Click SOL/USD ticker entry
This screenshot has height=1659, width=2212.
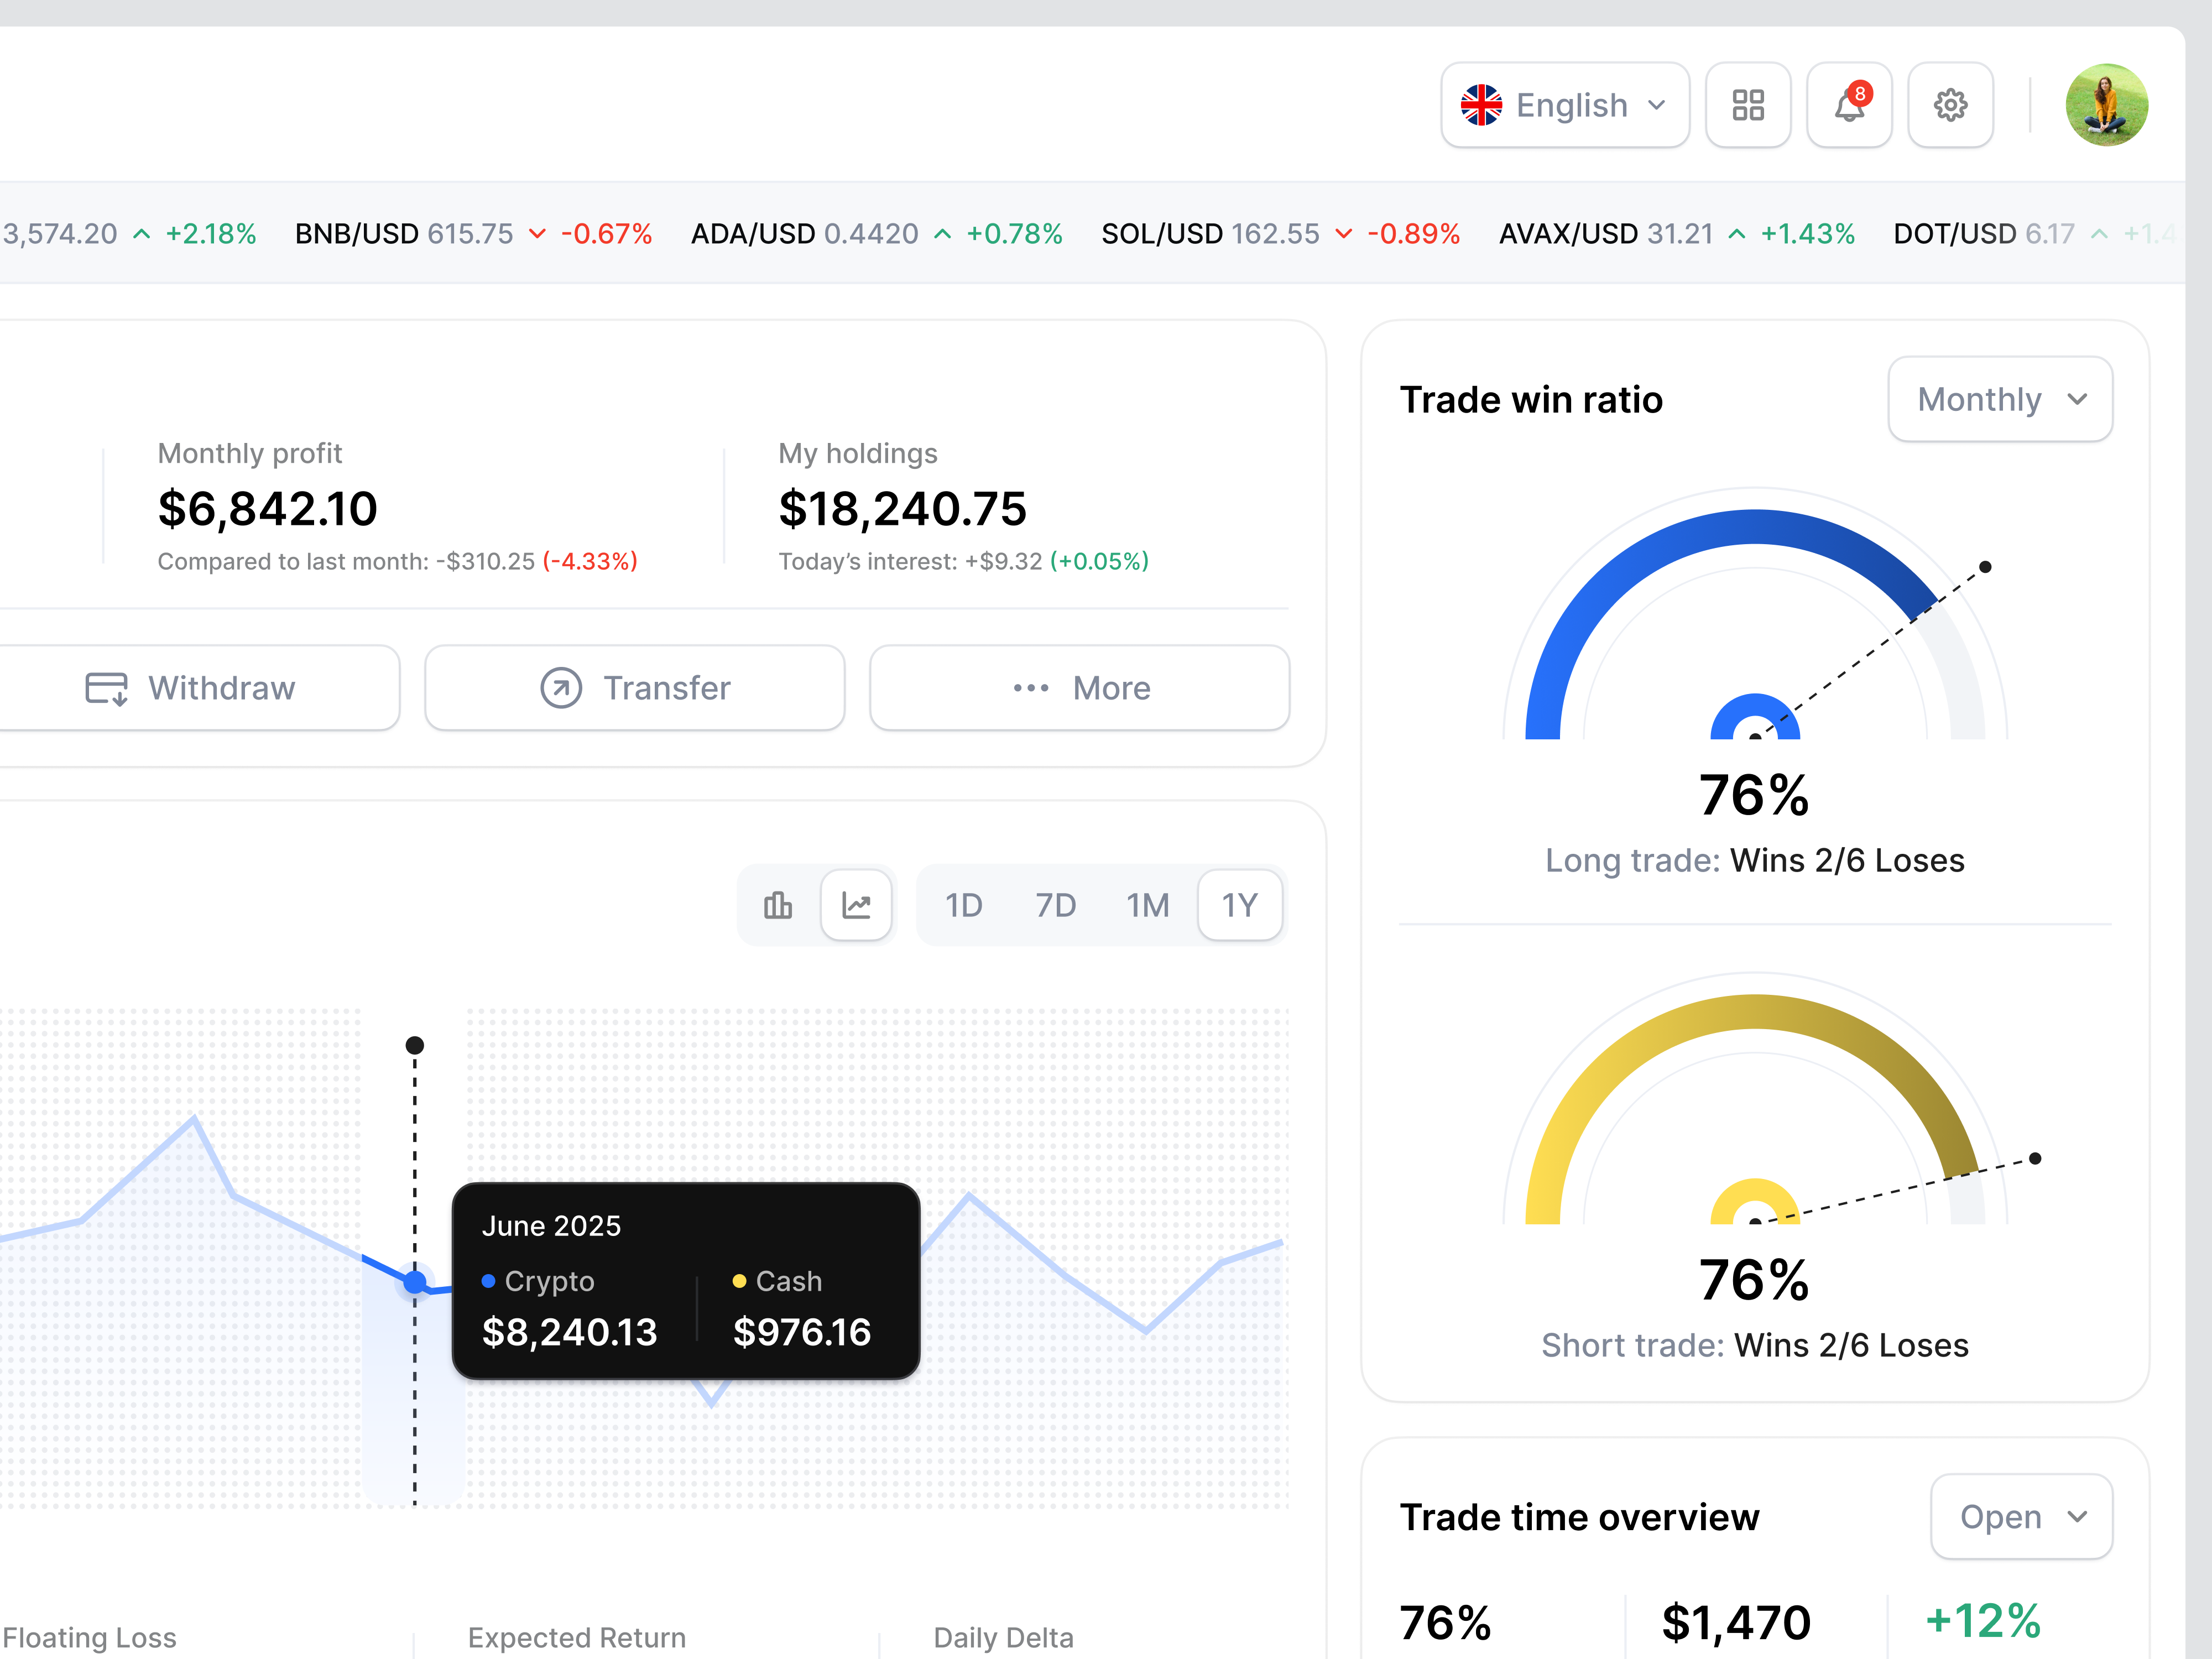1280,234
